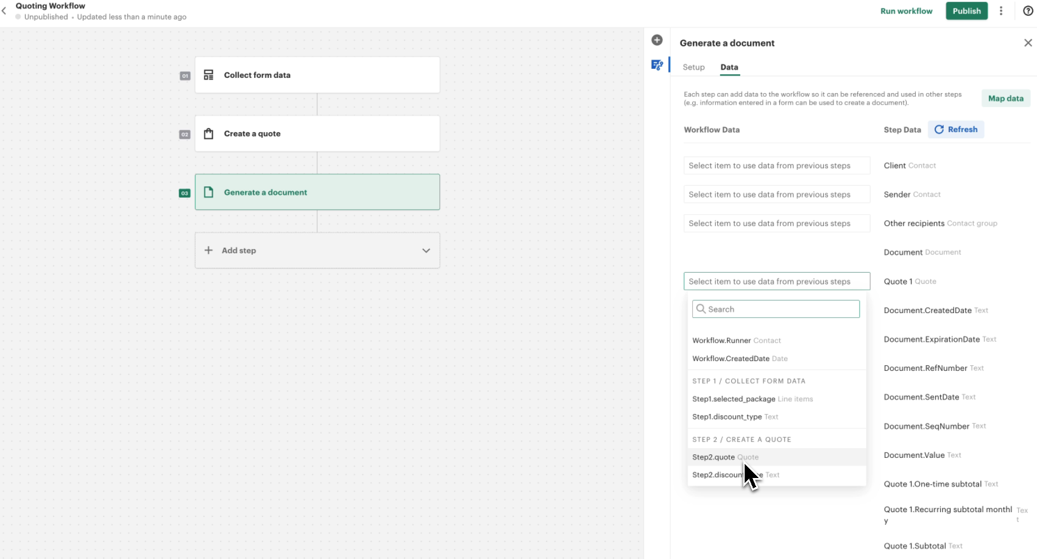Choose Step2.quote from the list

(x=713, y=457)
